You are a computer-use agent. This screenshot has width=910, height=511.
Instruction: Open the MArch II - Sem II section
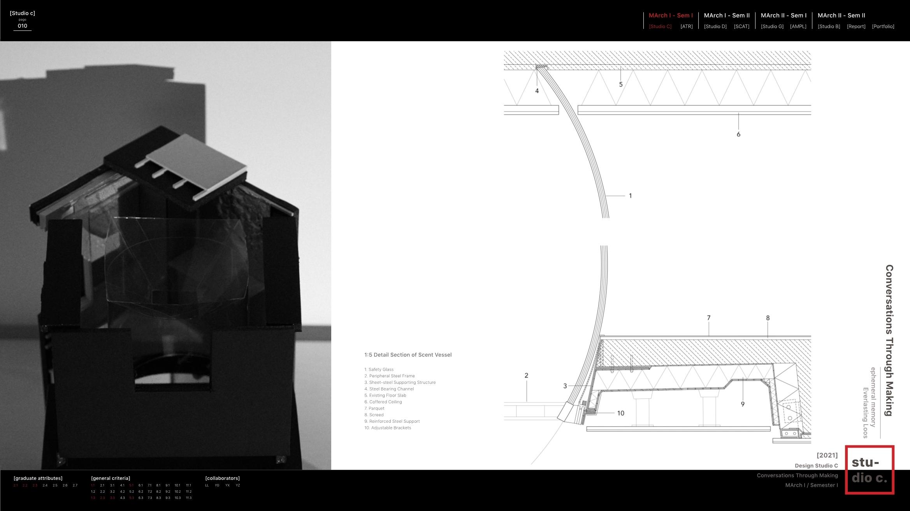coord(841,16)
